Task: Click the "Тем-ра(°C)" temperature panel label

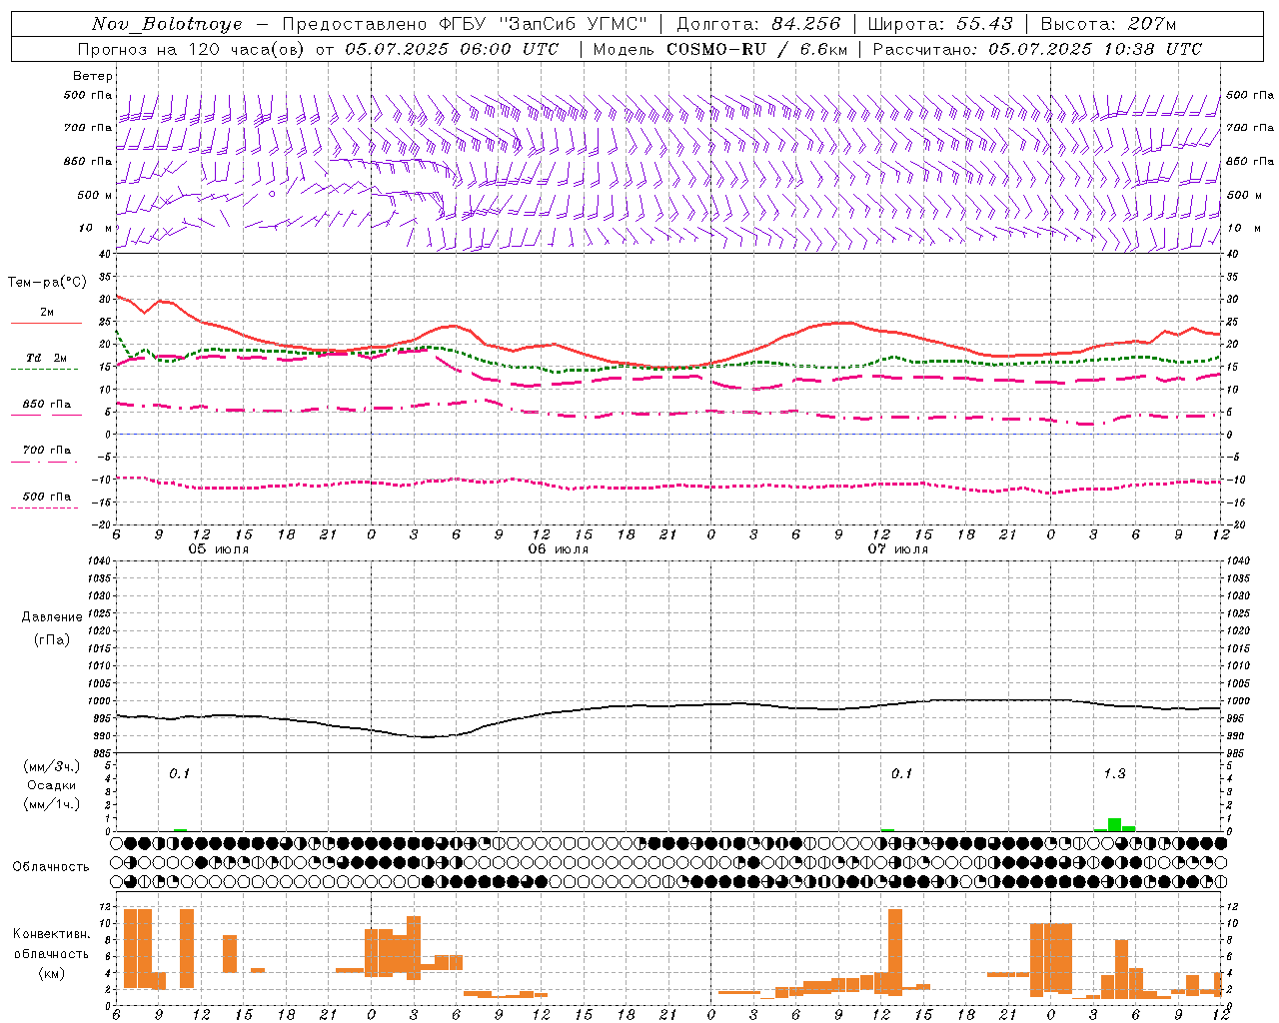Action: click(47, 283)
